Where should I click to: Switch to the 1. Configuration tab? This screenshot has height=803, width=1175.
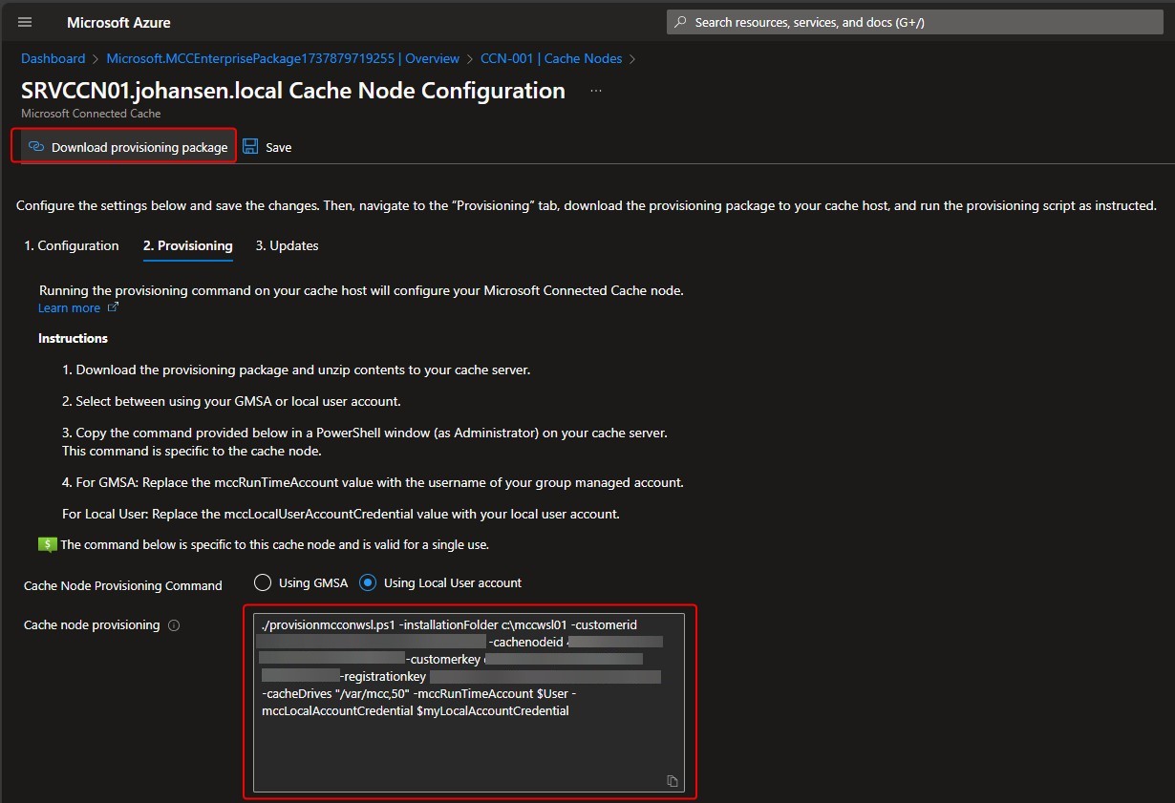click(x=72, y=245)
